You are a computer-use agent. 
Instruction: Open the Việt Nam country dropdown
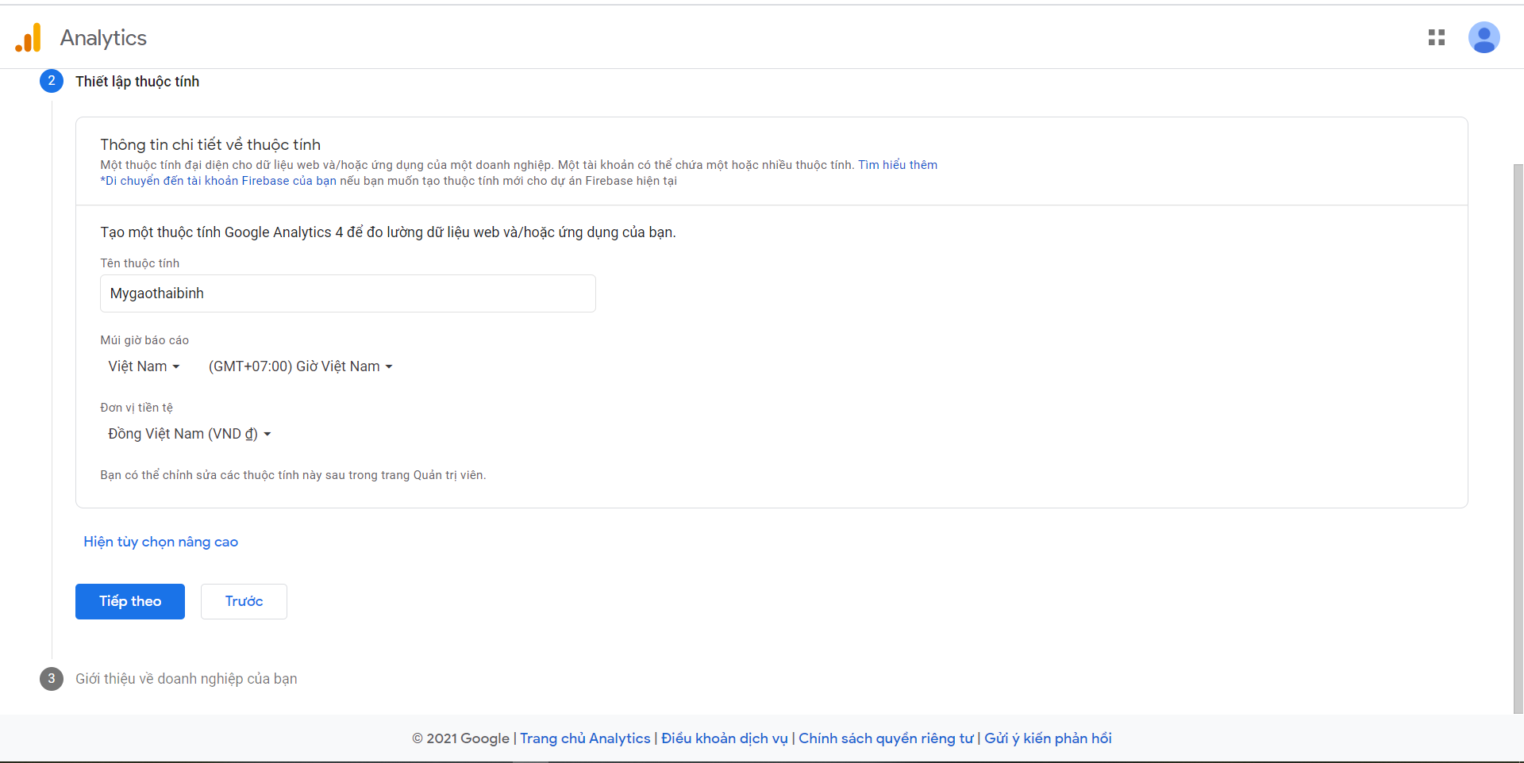[x=144, y=366]
